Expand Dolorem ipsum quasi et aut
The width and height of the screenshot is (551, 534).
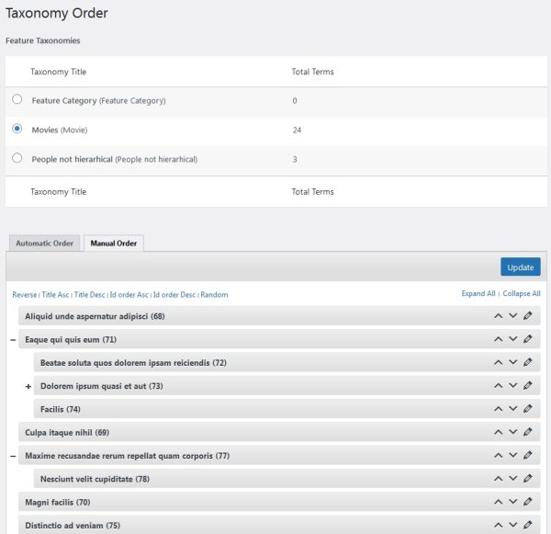(x=28, y=386)
